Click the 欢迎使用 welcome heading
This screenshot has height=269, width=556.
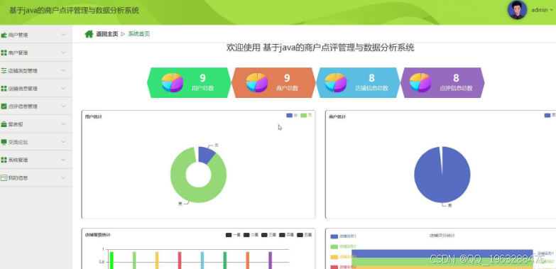coord(320,48)
